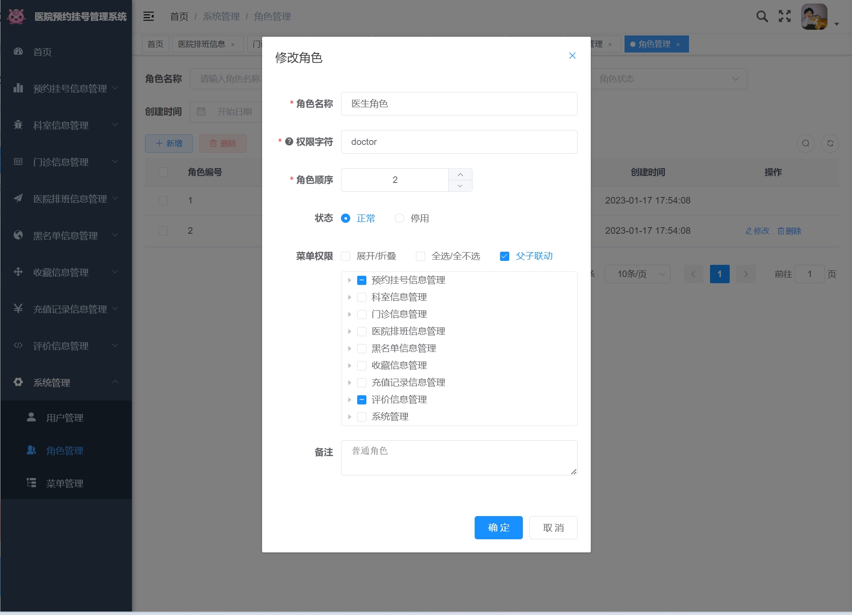Check the 全选/全不选 checkbox

[420, 257]
